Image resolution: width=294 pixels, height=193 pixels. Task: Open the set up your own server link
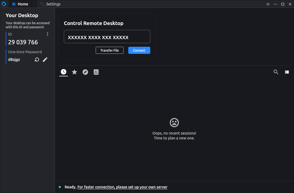click(122, 187)
